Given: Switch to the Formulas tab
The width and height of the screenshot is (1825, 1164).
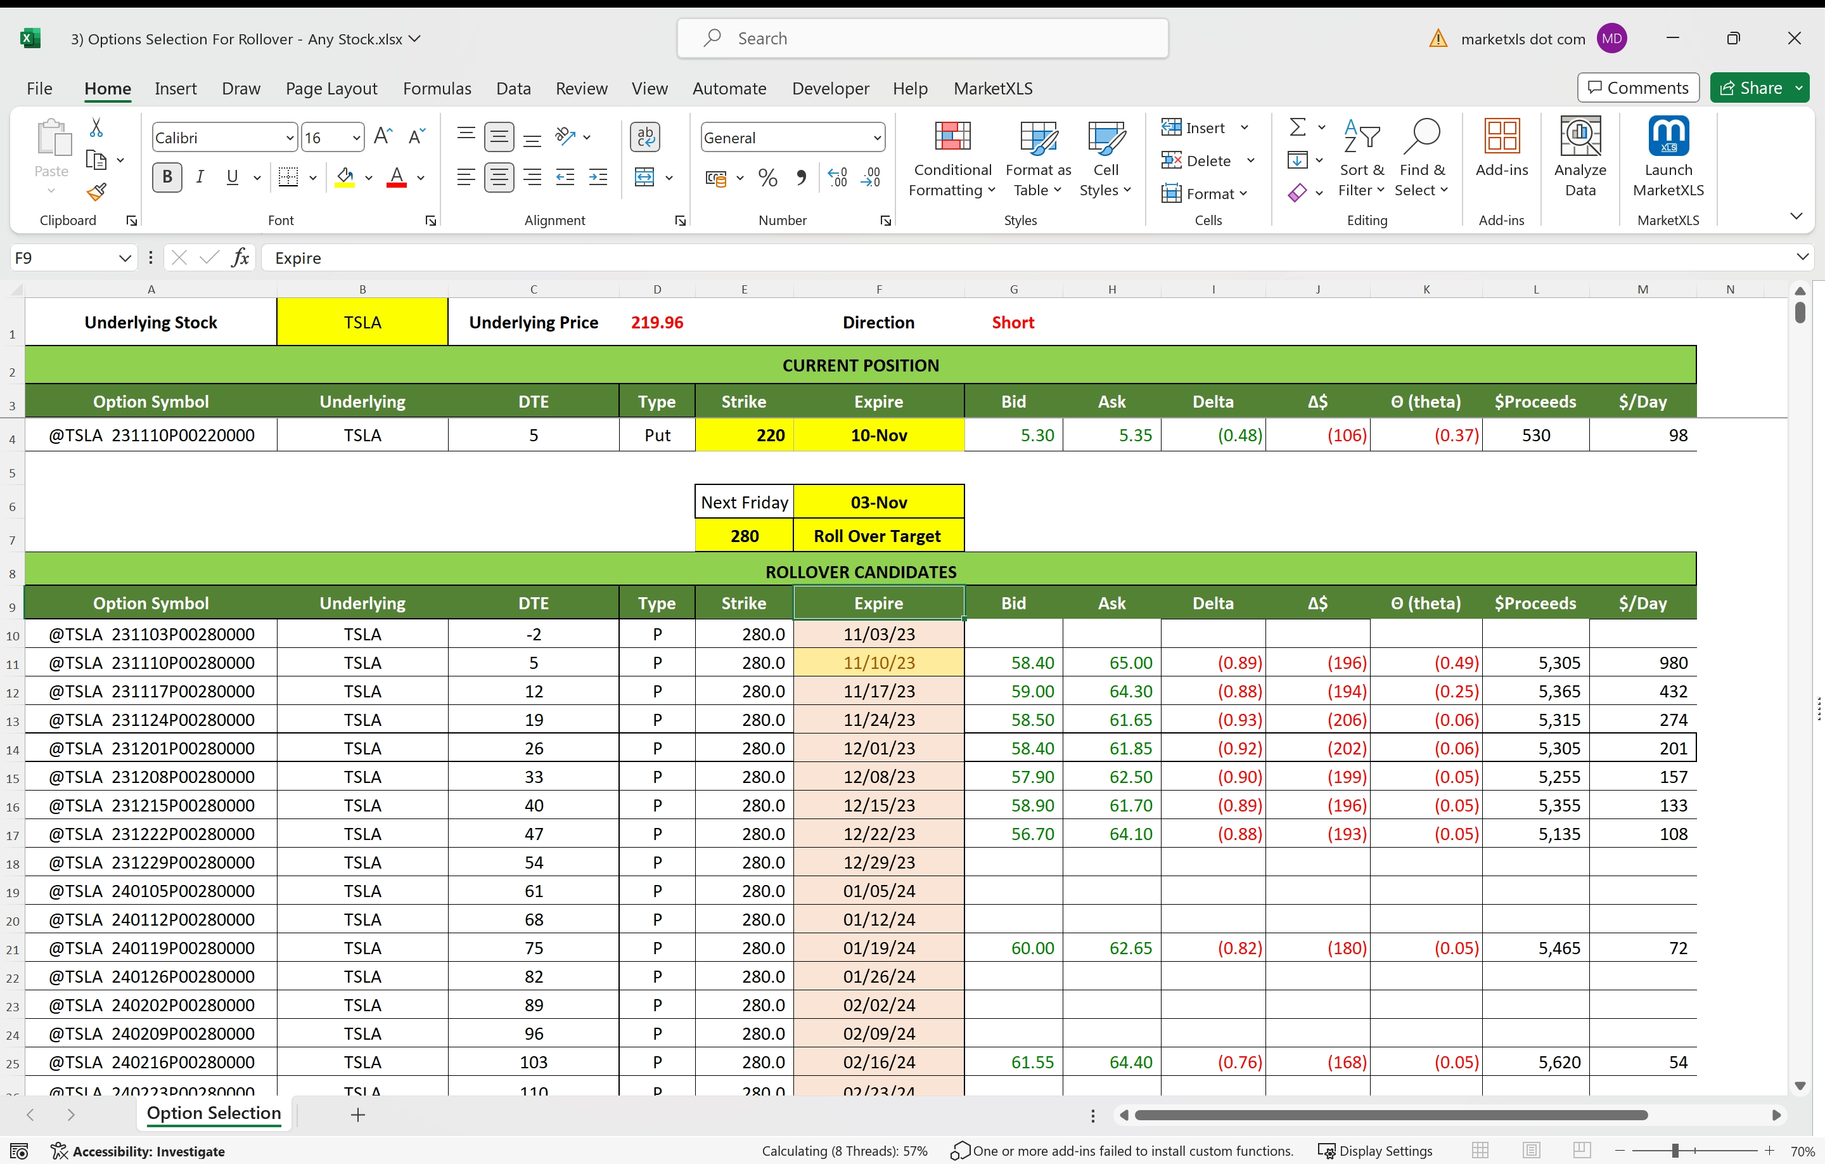Looking at the screenshot, I should click(437, 89).
